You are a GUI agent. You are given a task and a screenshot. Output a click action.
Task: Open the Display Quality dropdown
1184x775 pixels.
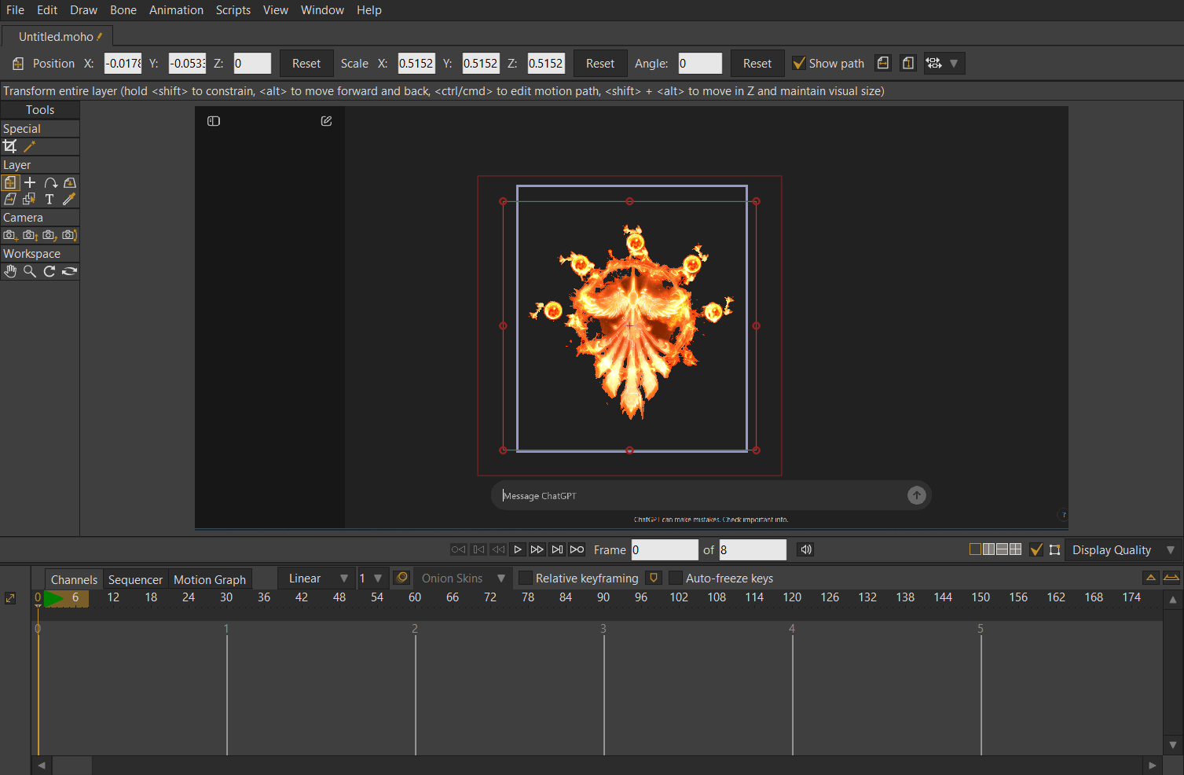pyautogui.click(x=1122, y=550)
